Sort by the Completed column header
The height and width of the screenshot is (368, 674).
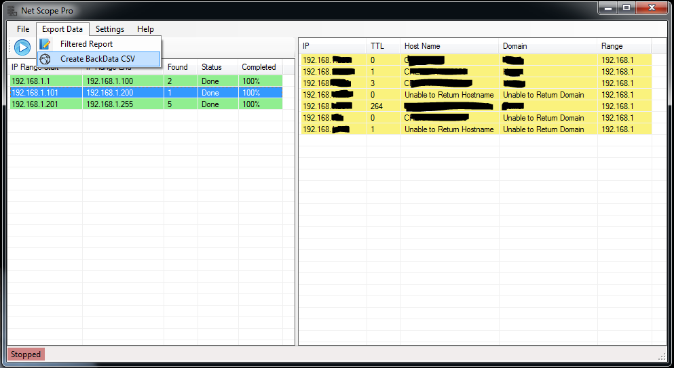click(x=261, y=67)
